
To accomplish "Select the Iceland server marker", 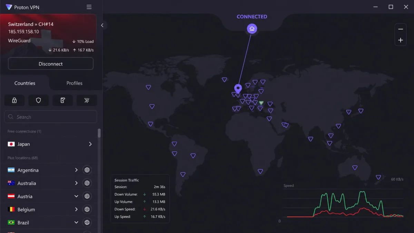I will 224,80.
